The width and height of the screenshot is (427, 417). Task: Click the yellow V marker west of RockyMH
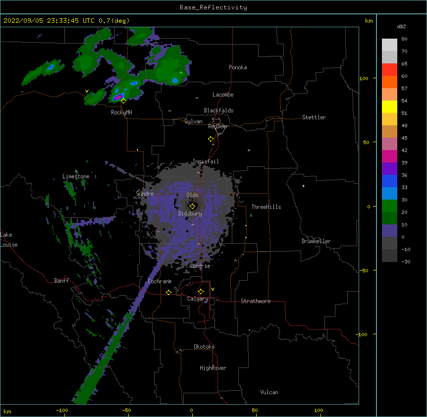pos(87,91)
